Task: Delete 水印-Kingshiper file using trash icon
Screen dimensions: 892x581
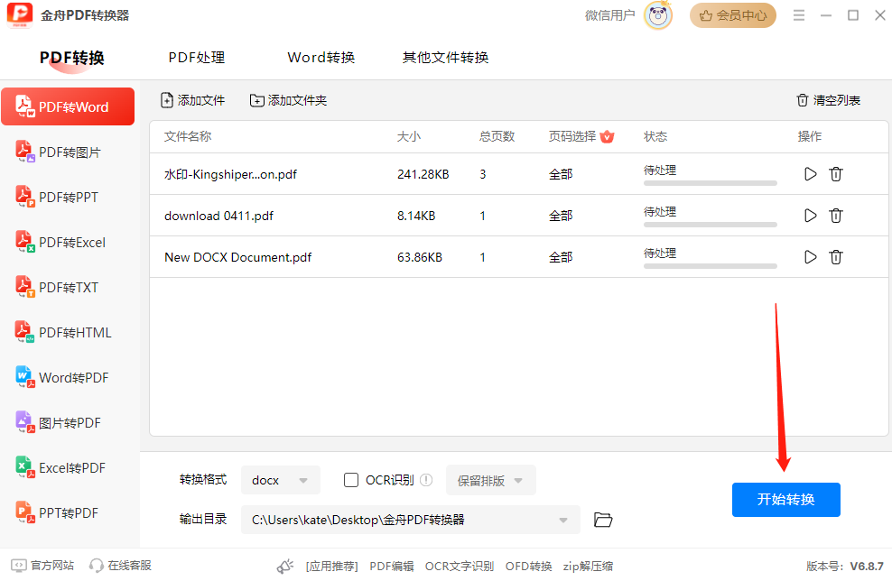Action: point(836,174)
